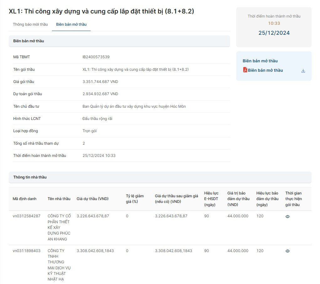Click the Tỷ lệ giảm giá column header
Viewport: 320px width, 284px height.
coord(135,199)
